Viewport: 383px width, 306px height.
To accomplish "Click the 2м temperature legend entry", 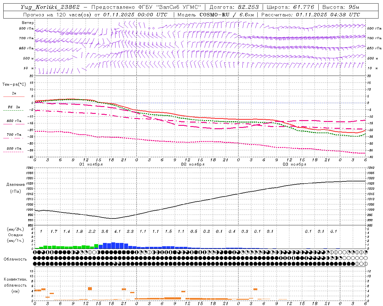I will tap(14, 93).
